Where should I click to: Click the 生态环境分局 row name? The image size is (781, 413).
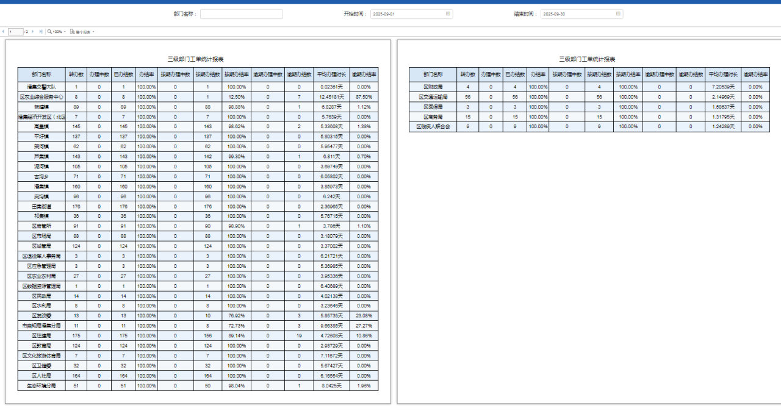click(x=41, y=386)
